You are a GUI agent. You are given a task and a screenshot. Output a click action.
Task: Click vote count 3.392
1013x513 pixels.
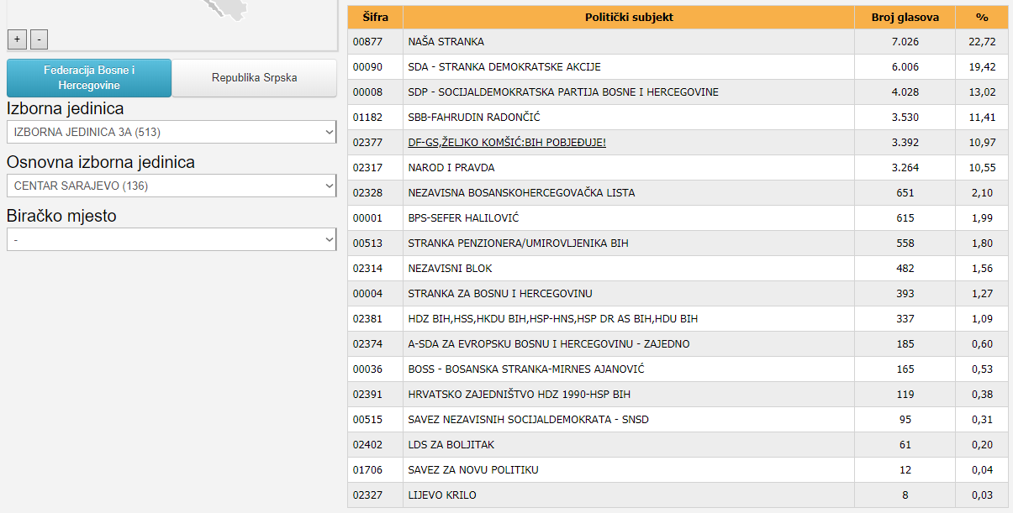tap(905, 143)
